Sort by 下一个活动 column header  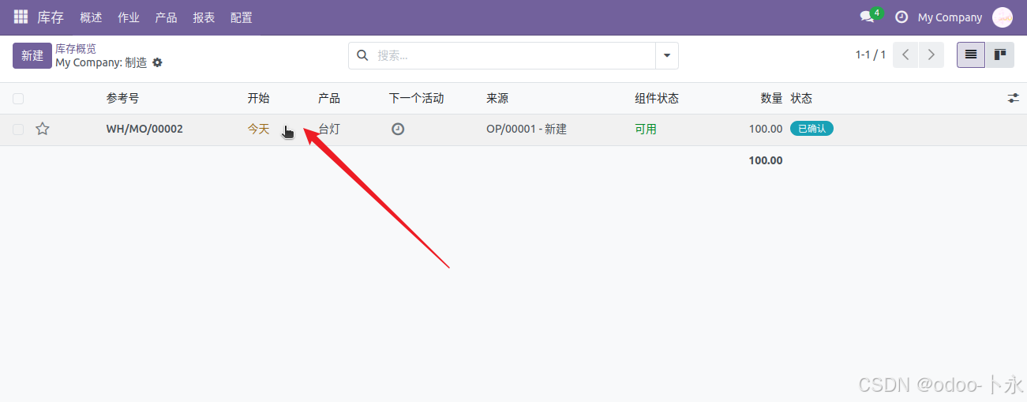[417, 99]
